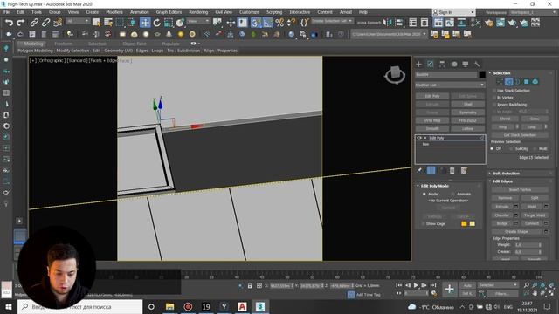The width and height of the screenshot is (559, 314).
Task: Open the Motion command panel tab
Action: click(x=454, y=64)
